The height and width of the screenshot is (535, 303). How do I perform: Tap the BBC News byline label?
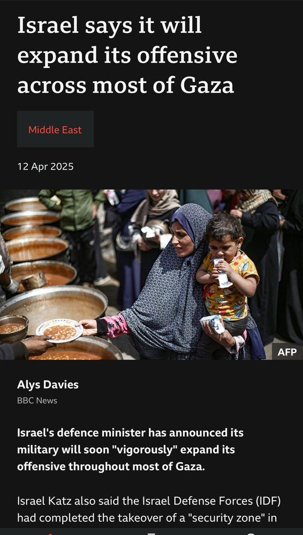37,401
